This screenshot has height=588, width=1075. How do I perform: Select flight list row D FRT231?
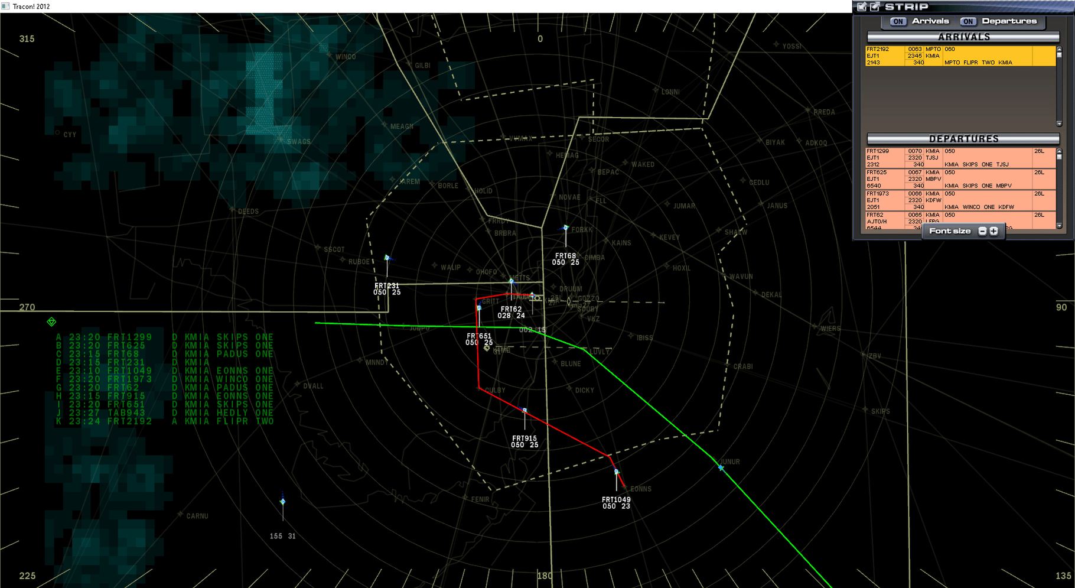133,362
